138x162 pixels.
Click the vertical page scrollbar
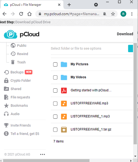pyautogui.click(x=135, y=94)
